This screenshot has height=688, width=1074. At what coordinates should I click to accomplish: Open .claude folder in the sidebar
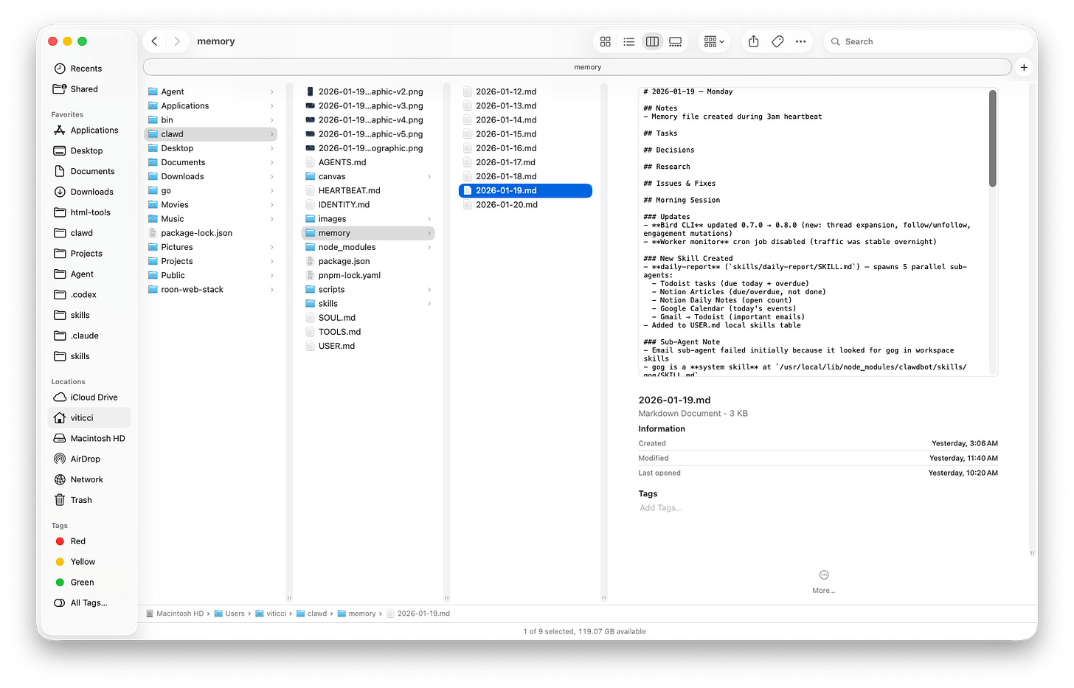click(89, 336)
